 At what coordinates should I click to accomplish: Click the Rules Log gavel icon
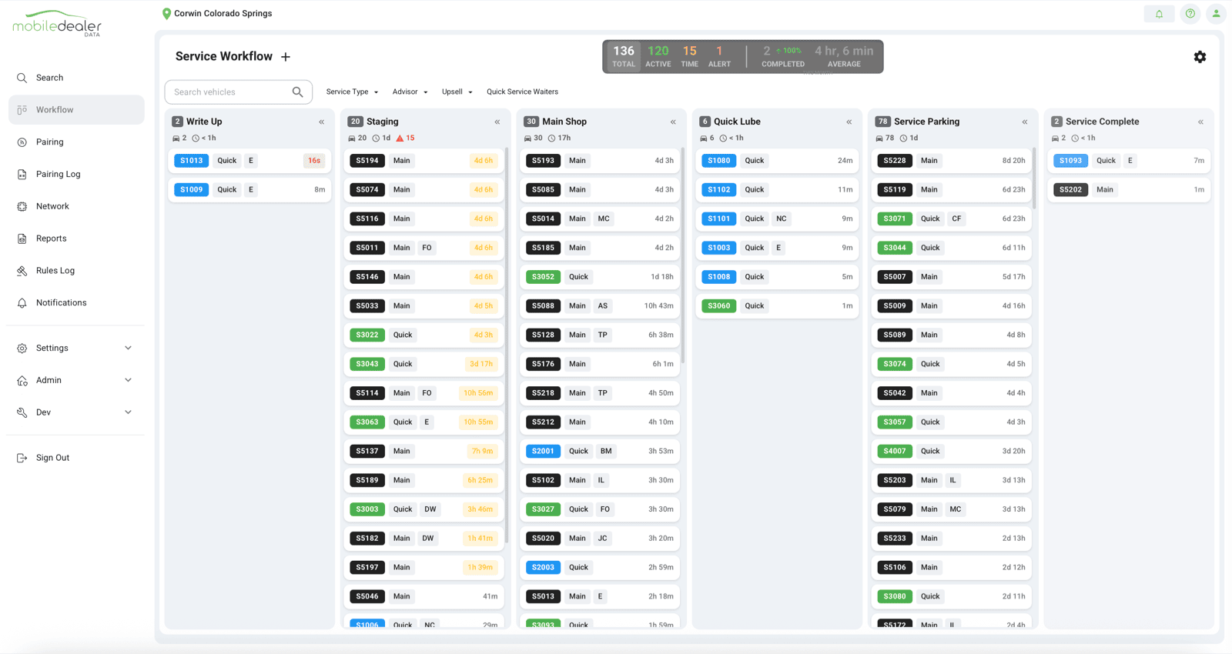tap(22, 271)
